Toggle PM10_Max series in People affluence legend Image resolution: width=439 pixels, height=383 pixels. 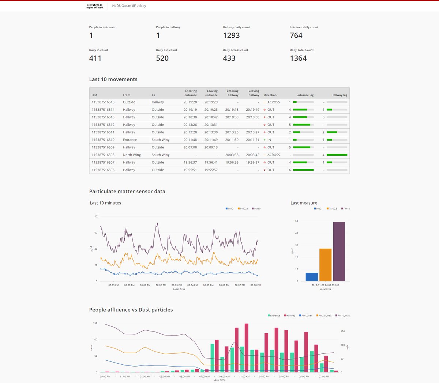coord(342,315)
